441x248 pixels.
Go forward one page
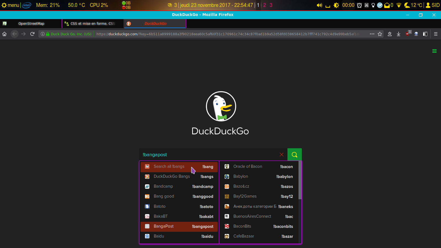(x=23, y=34)
